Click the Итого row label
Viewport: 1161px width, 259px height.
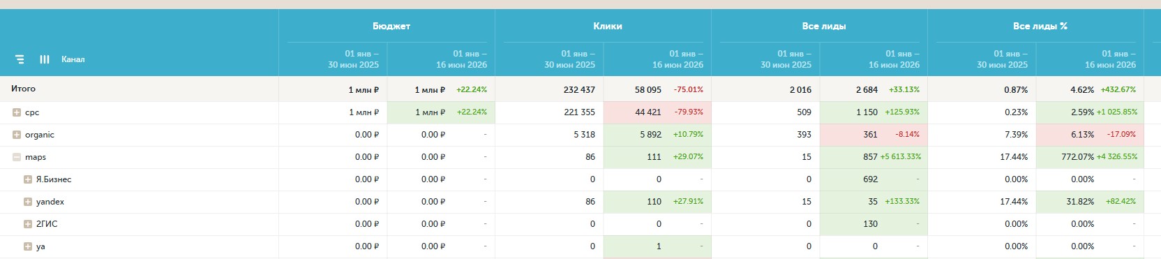(x=23, y=89)
